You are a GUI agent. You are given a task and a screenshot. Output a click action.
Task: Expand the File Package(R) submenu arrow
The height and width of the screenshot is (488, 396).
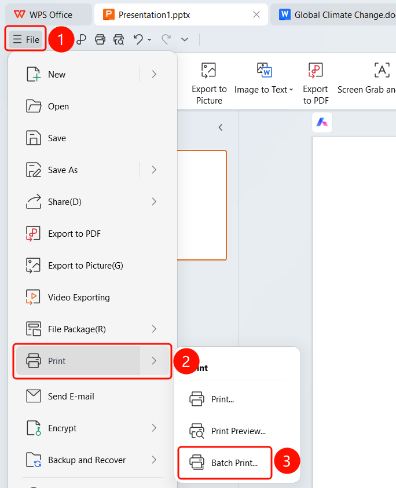click(154, 329)
